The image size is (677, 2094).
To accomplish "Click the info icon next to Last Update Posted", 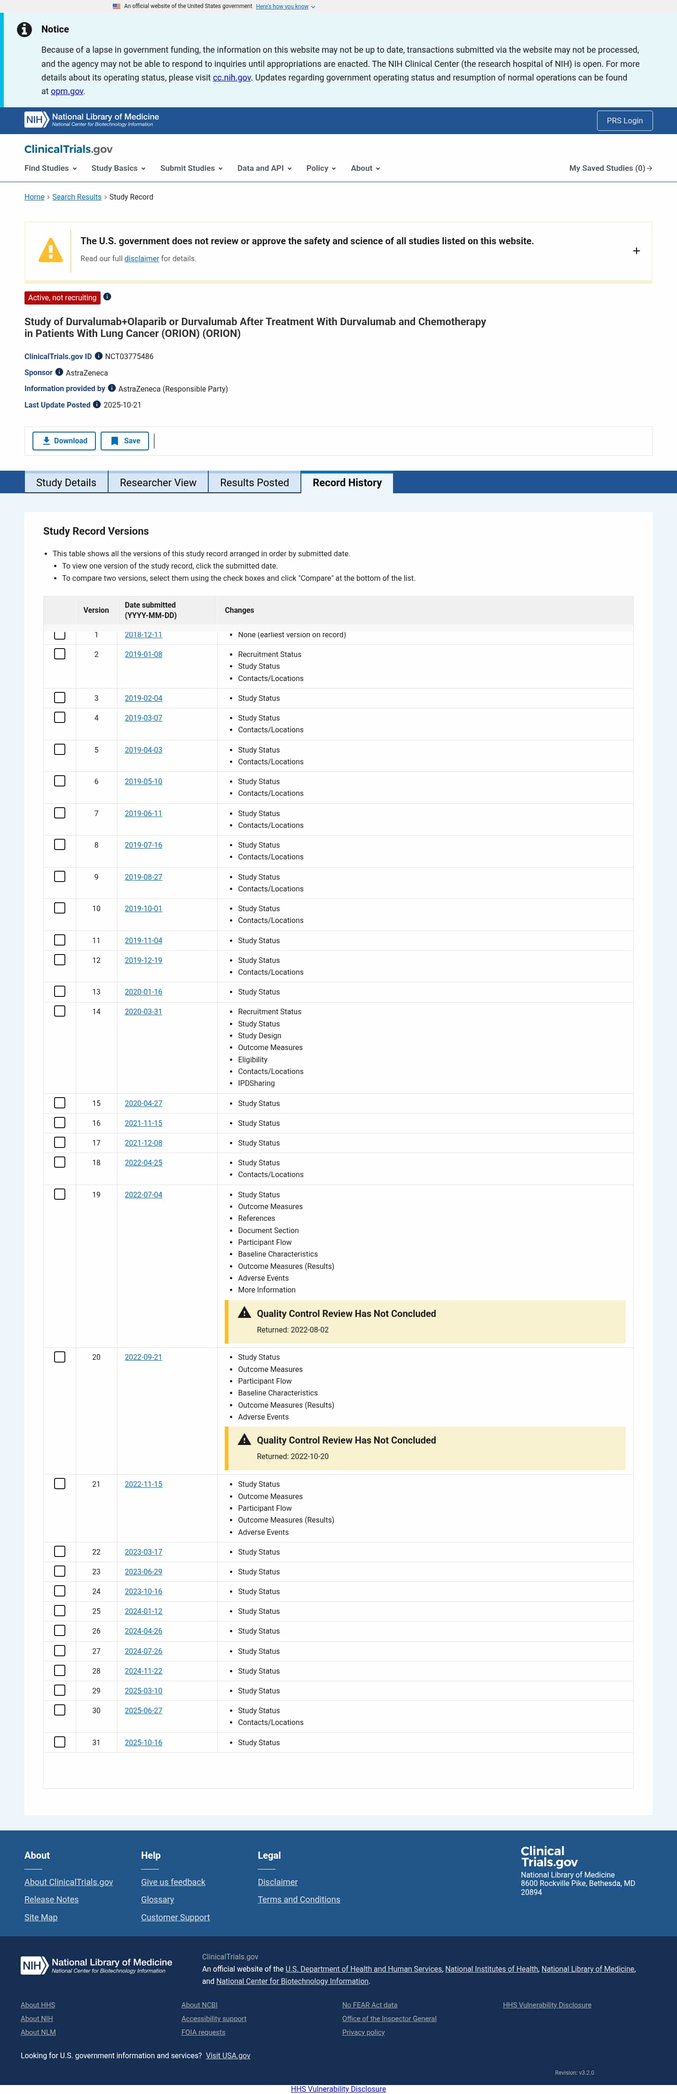I will 96,404.
